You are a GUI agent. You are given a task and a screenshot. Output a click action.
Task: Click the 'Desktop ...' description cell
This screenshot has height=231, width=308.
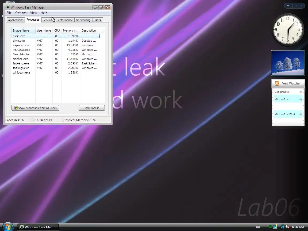point(89,41)
